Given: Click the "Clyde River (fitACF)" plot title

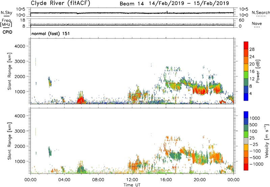Looking at the screenshot, I should 60,3.
